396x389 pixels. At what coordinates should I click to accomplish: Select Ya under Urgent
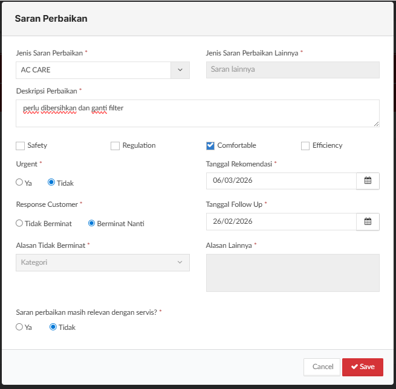pyautogui.click(x=20, y=182)
